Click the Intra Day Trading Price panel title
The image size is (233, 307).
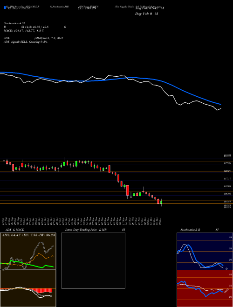[86, 230]
